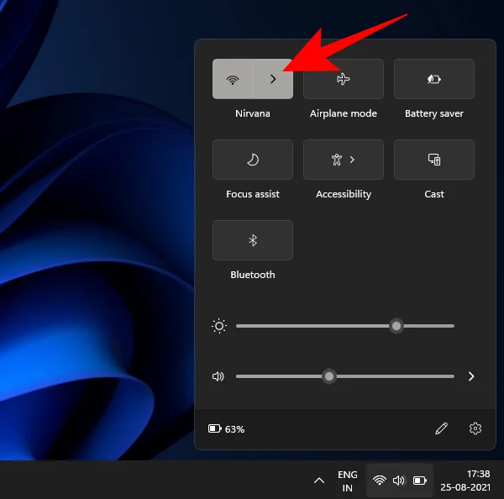Viewport: 504px width, 499px height.
Task: Mute sound using the speaker icon
Action: (x=218, y=376)
